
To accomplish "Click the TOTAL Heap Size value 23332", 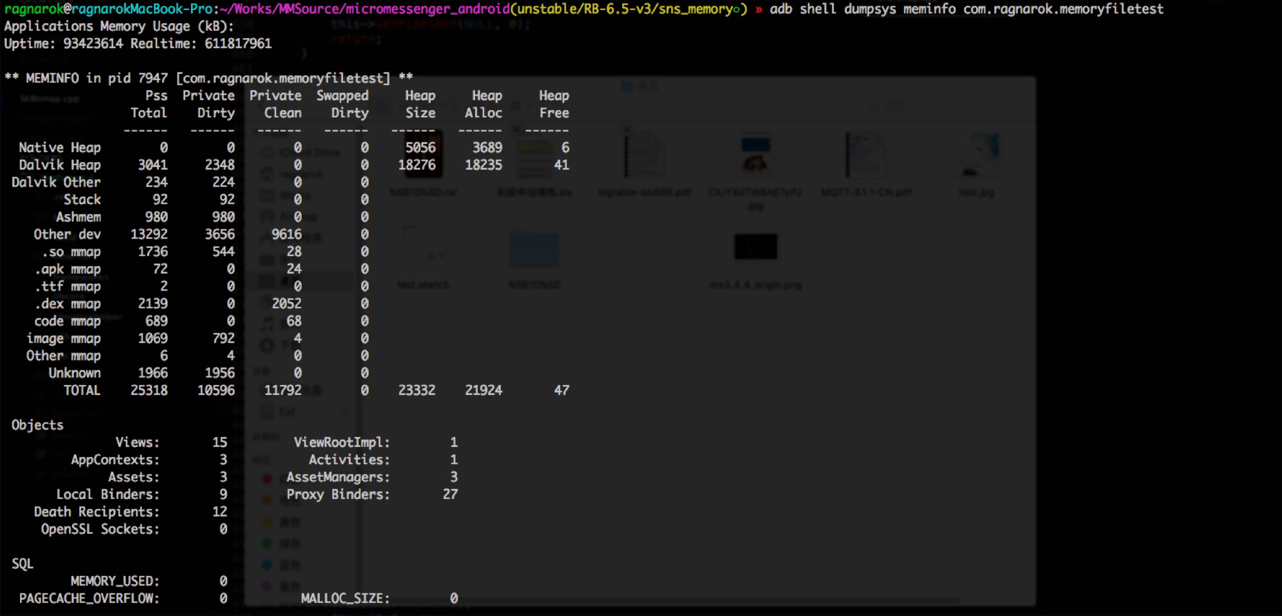I will [x=417, y=391].
